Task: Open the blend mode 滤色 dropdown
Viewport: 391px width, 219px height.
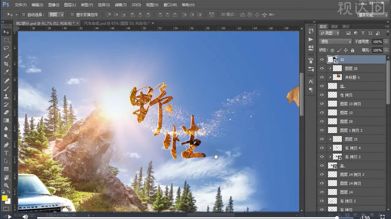Action: click(335, 42)
